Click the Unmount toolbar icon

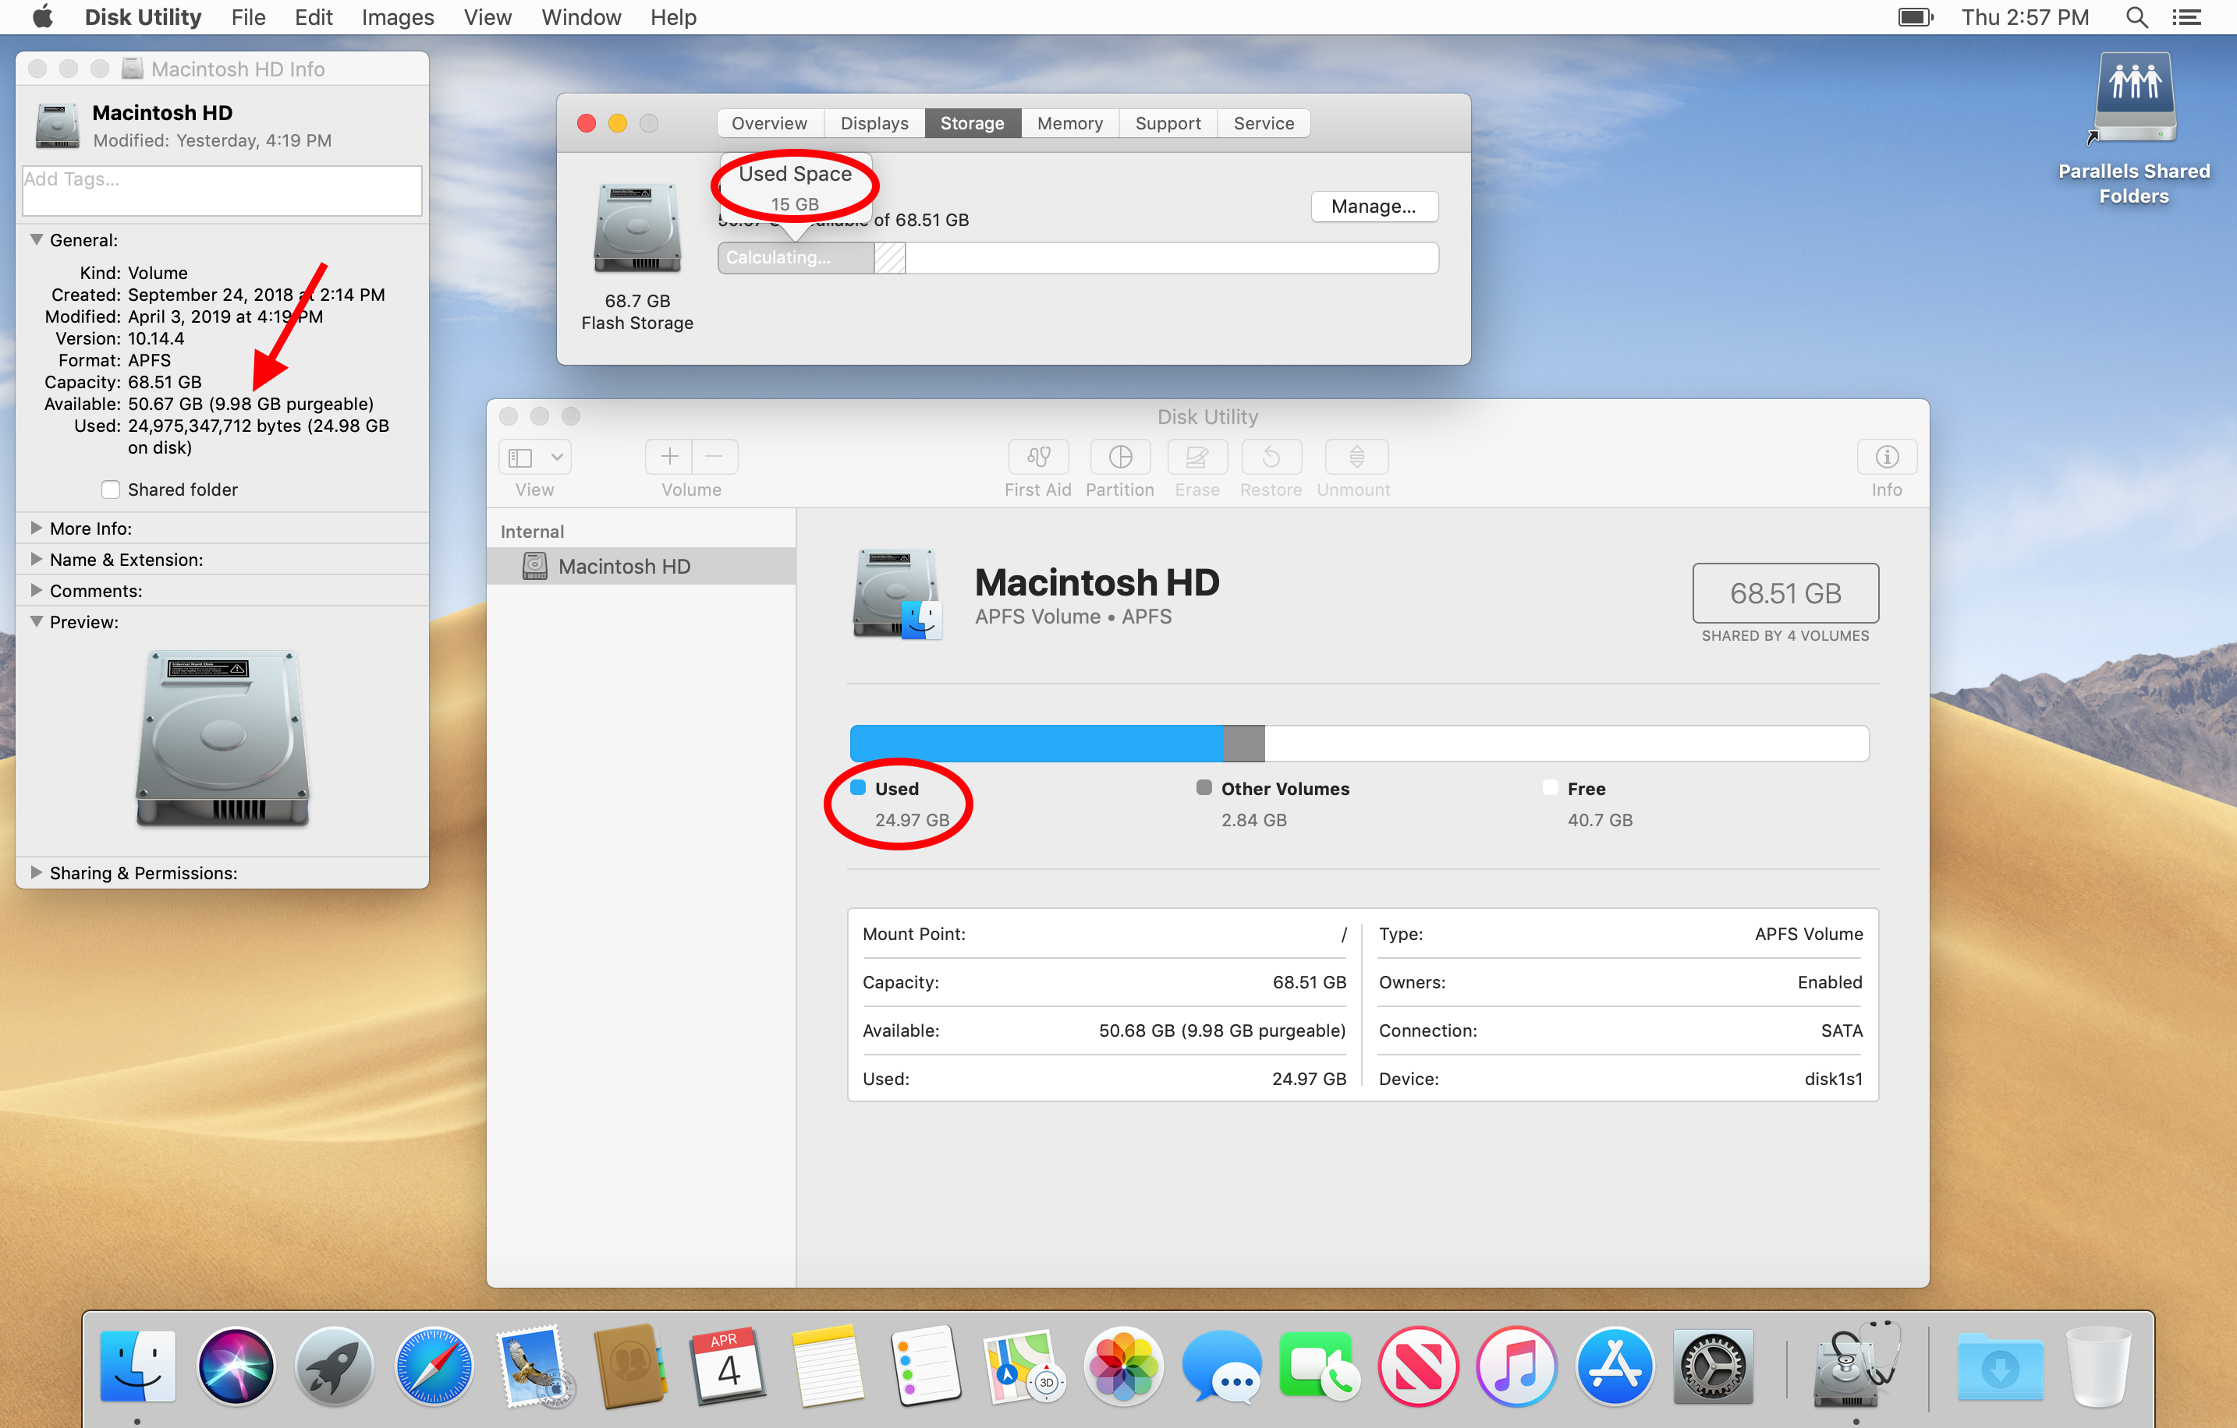click(1356, 457)
